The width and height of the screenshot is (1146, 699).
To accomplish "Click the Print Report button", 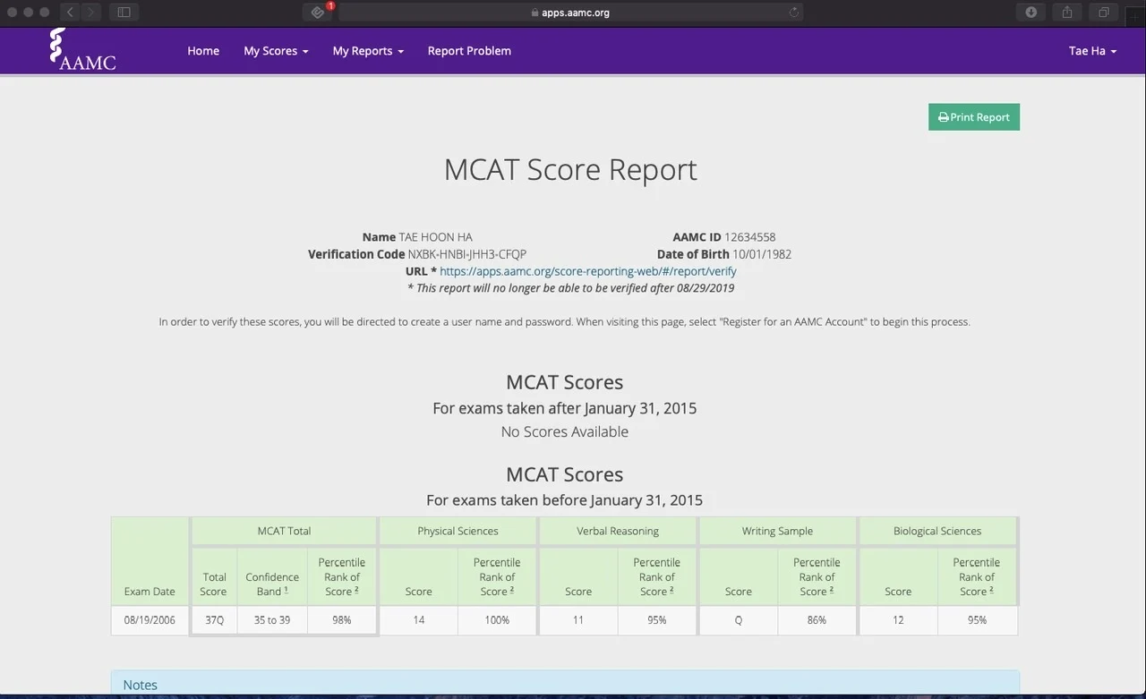I will [974, 117].
